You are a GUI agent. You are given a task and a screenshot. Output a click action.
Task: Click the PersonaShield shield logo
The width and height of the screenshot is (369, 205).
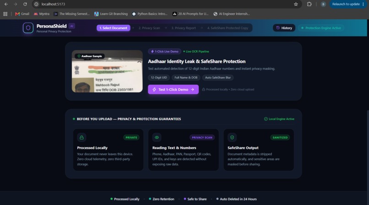coord(28,28)
